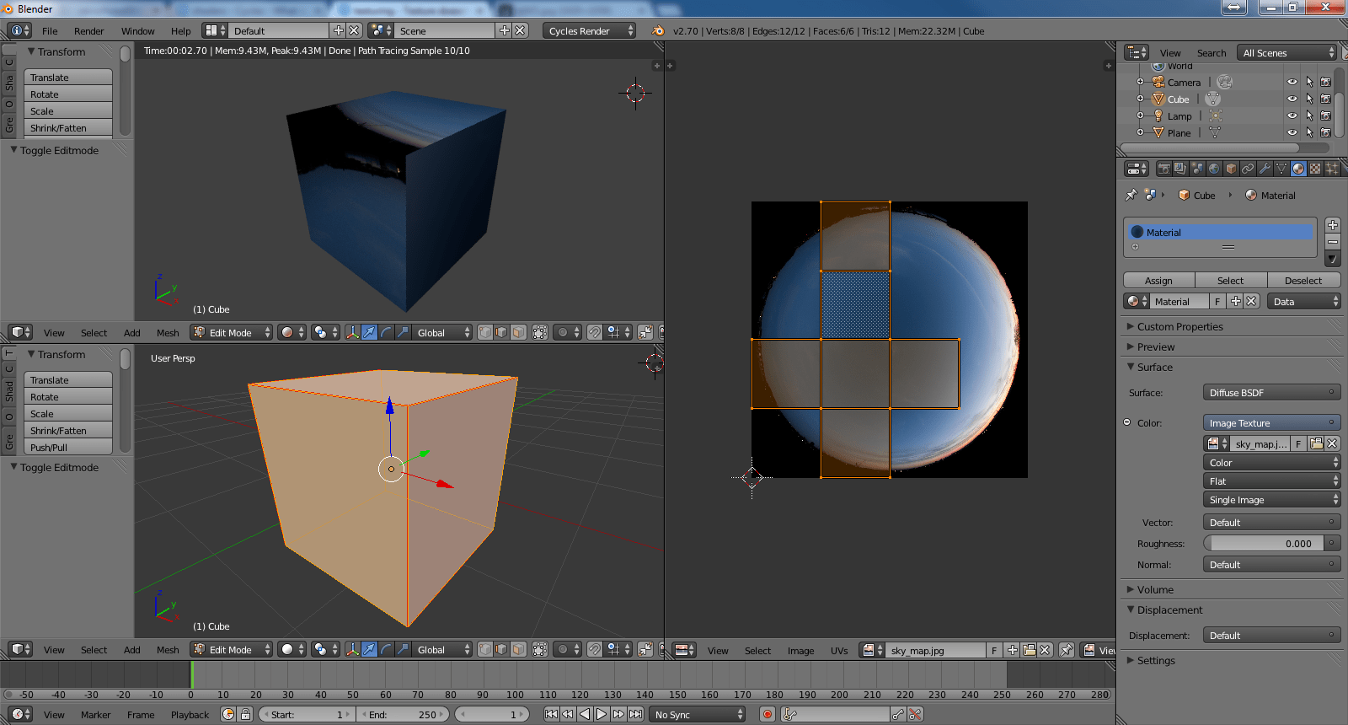Toggle Cube visibility eye in outliner
This screenshot has height=725, width=1348.
pos(1292,99)
